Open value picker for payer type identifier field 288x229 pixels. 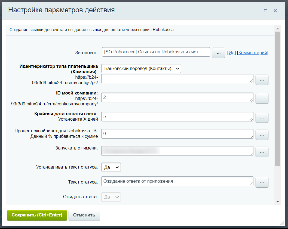tap(262, 80)
